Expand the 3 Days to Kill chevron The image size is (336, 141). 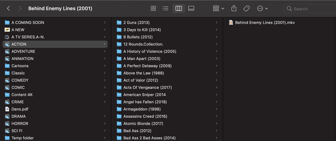click(217, 30)
